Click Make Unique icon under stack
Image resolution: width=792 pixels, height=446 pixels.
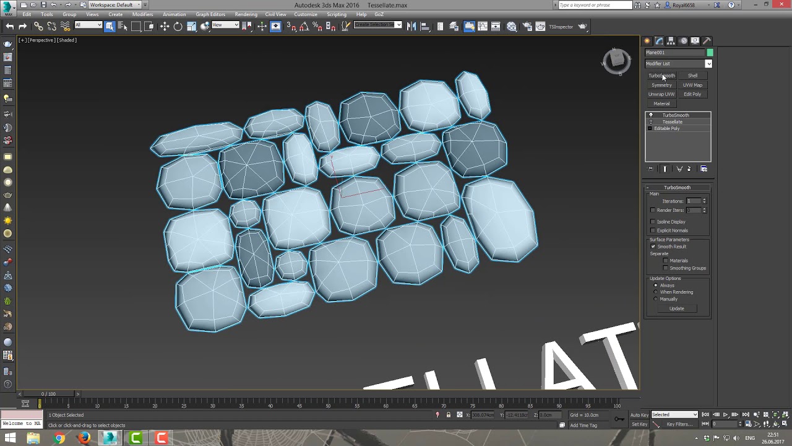tap(679, 168)
